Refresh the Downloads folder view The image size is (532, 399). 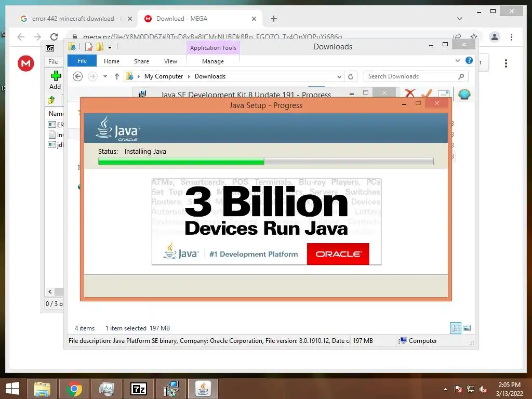click(x=351, y=77)
